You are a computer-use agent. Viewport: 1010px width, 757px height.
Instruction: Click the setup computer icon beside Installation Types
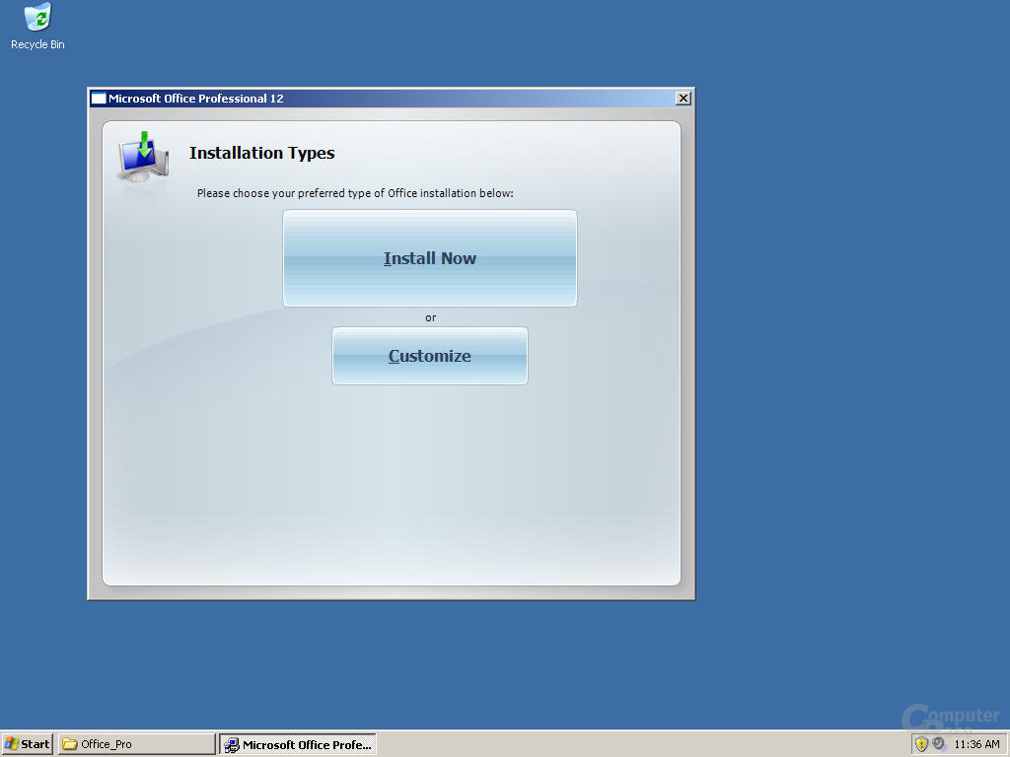[x=144, y=156]
